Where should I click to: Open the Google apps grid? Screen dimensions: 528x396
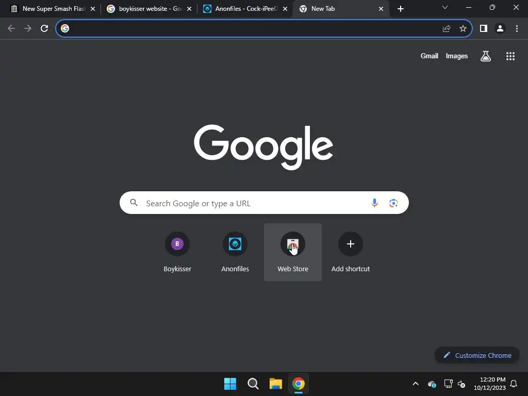click(510, 56)
